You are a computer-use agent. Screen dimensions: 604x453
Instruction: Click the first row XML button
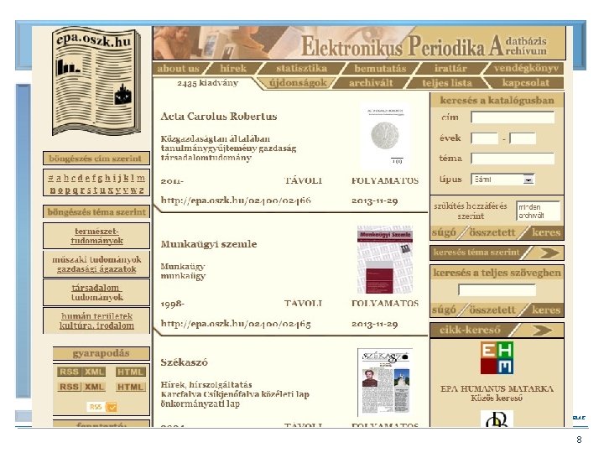tap(94, 372)
